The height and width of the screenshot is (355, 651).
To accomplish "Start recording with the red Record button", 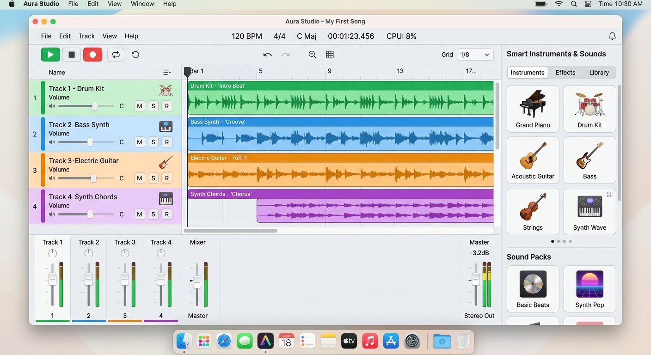I will point(92,55).
